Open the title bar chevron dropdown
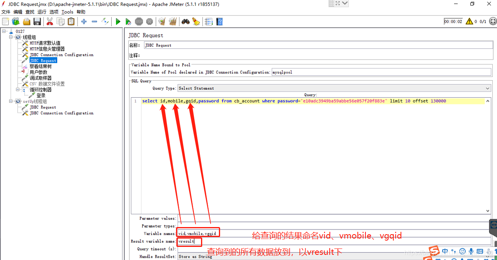The image size is (497, 260). point(345,4)
